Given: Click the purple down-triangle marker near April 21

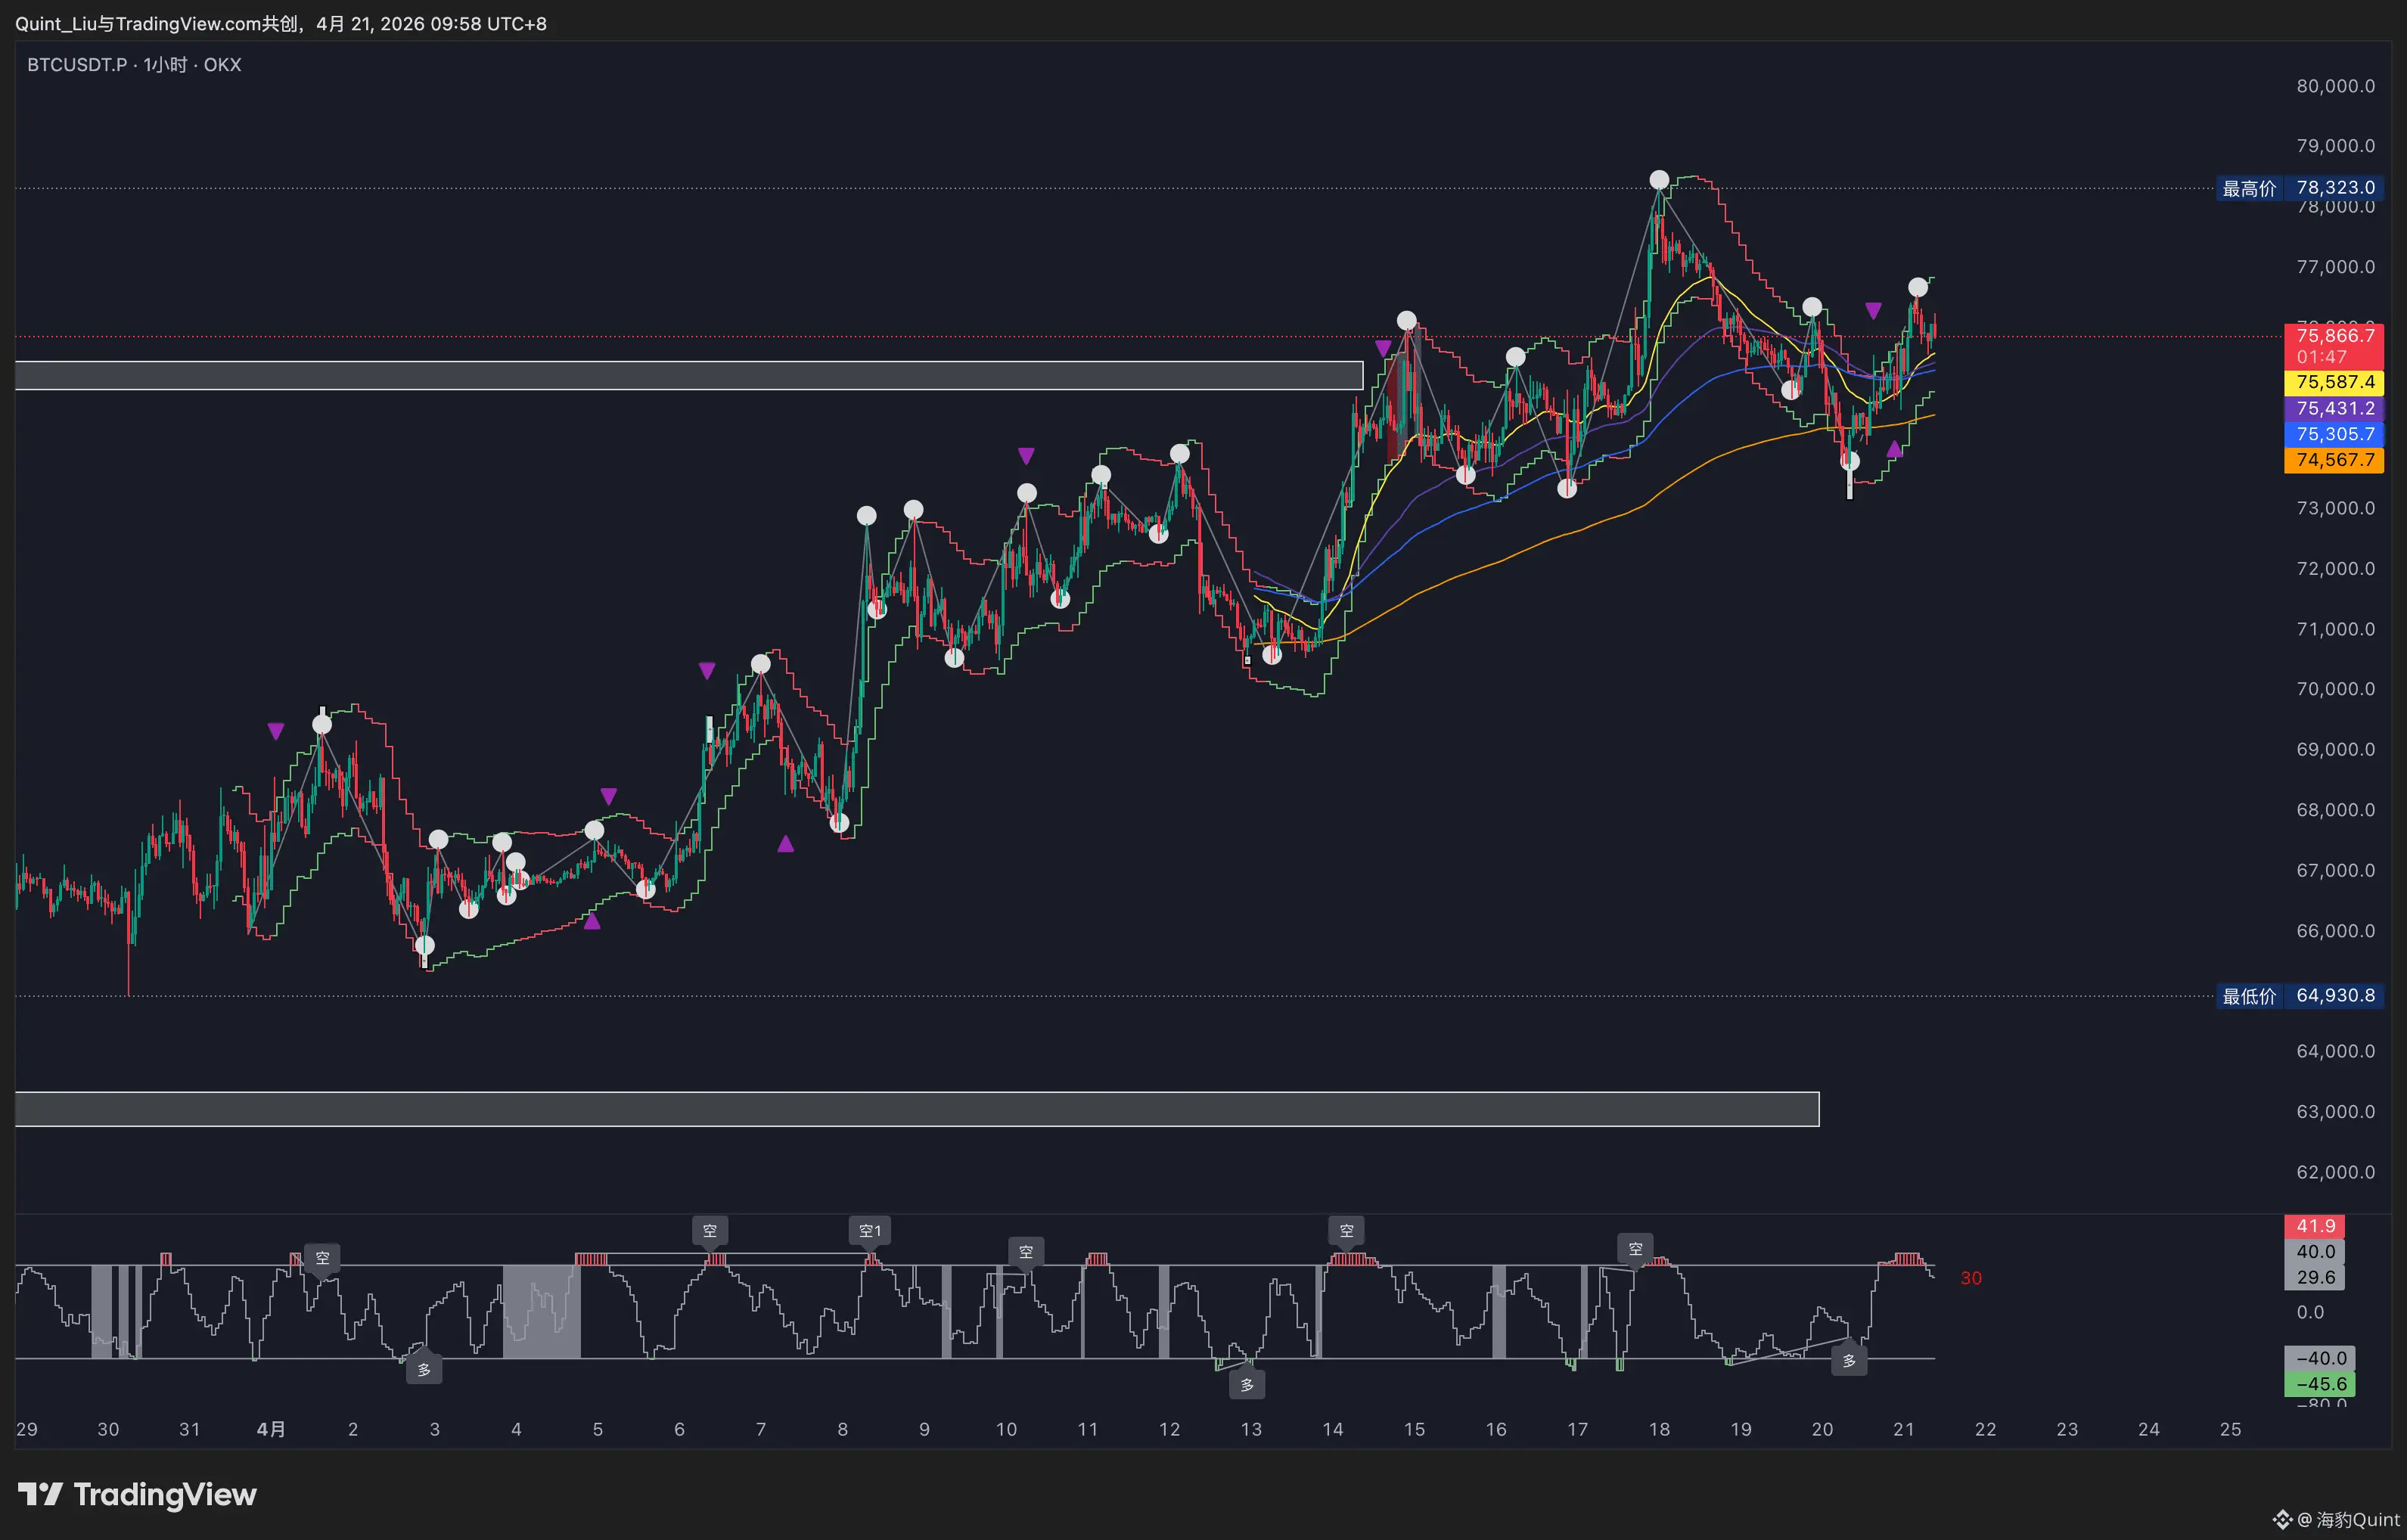Looking at the screenshot, I should tap(1873, 311).
